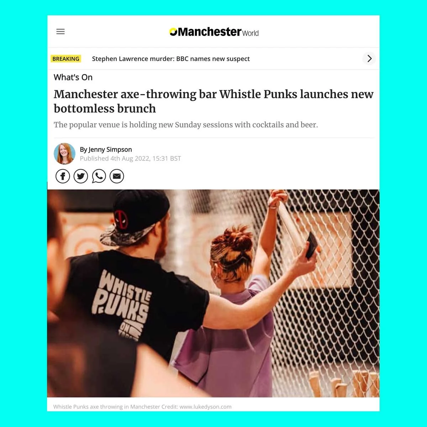427x427 pixels.
Task: Share article on Twitter
Action: coord(81,176)
